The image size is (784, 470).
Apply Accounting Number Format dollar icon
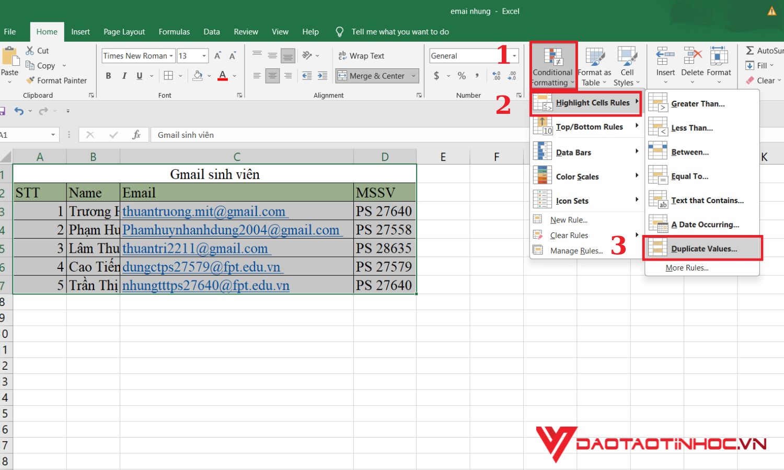[436, 76]
